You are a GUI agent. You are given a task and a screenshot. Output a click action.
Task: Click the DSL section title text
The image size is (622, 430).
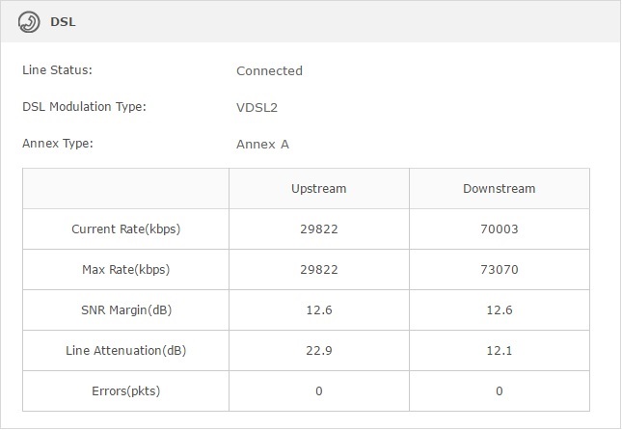[63, 23]
